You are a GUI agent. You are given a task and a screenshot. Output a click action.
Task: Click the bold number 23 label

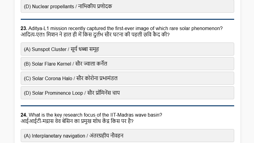tap(24, 28)
